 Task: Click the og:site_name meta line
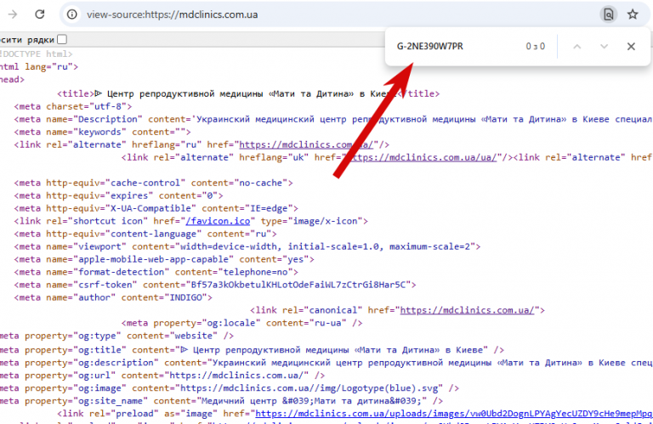(221, 401)
